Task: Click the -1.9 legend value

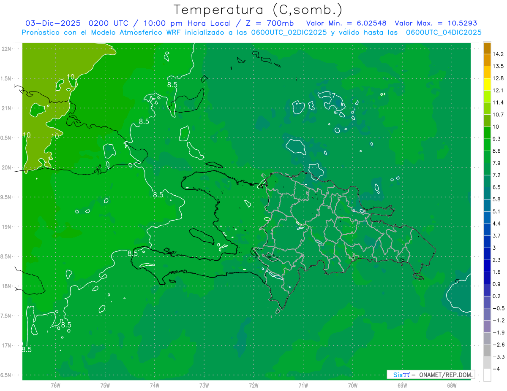Action: click(498, 333)
